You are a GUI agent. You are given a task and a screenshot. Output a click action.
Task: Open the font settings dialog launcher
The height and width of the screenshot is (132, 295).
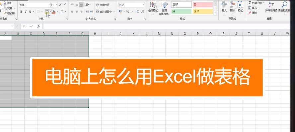[67, 19]
